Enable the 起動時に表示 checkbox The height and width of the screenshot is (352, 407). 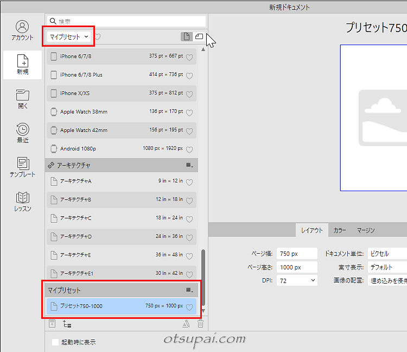(55, 342)
